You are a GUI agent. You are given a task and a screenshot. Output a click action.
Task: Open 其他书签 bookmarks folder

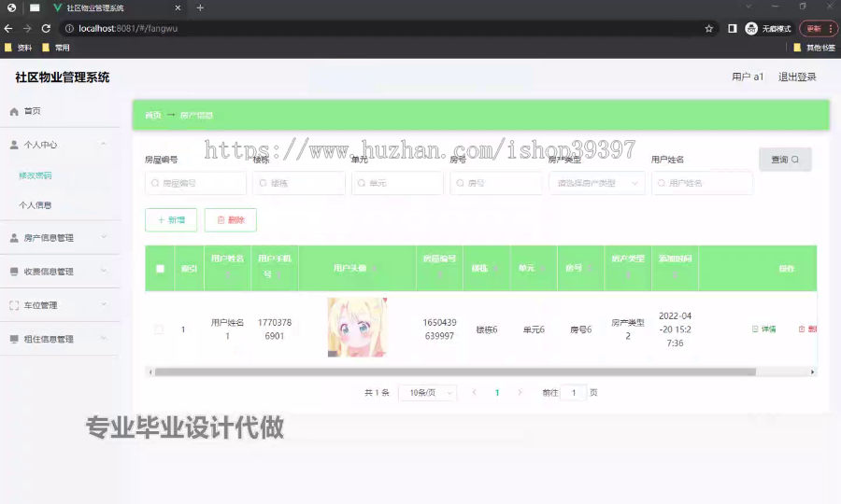pyautogui.click(x=814, y=48)
